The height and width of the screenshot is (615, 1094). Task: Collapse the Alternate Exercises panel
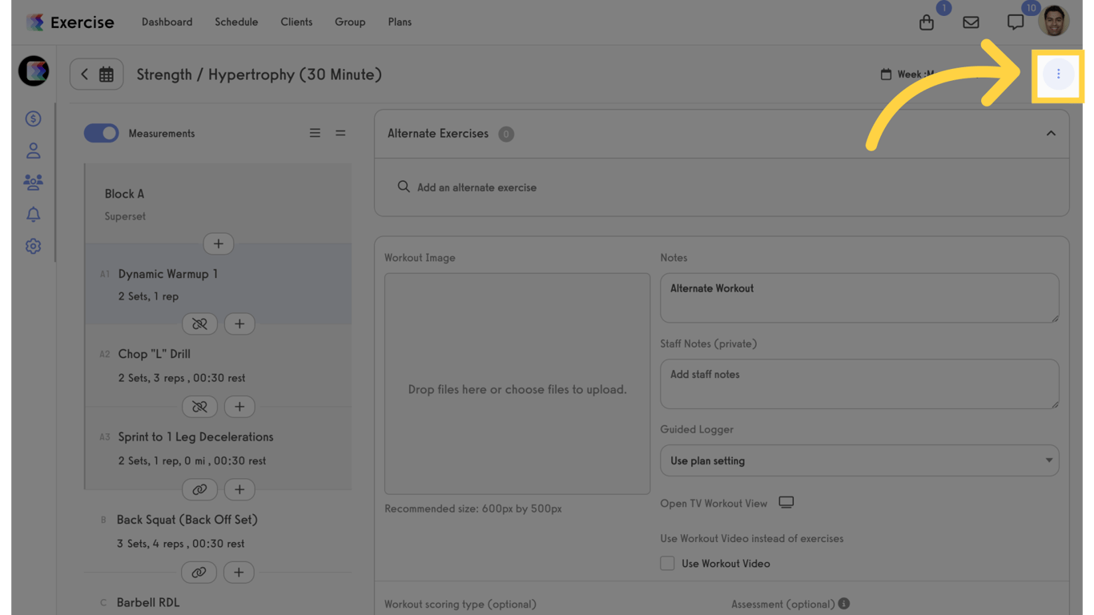(1051, 134)
